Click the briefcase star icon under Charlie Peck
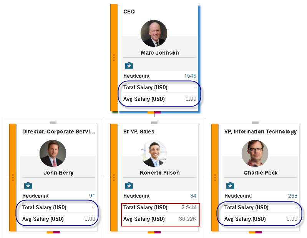Image resolution: width=307 pixels, height=238 pixels. tap(230, 185)
